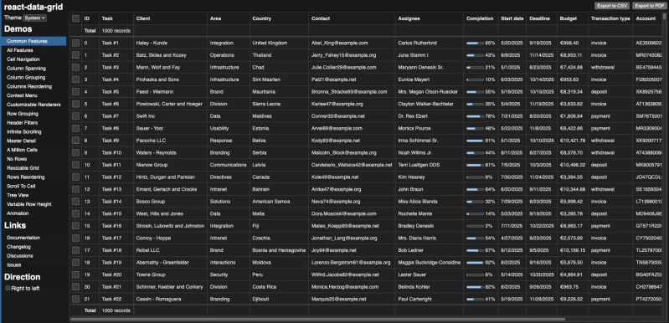Select the Carlos Rutherford assignee cell
Screen dimensions: 669x323
[430, 43]
